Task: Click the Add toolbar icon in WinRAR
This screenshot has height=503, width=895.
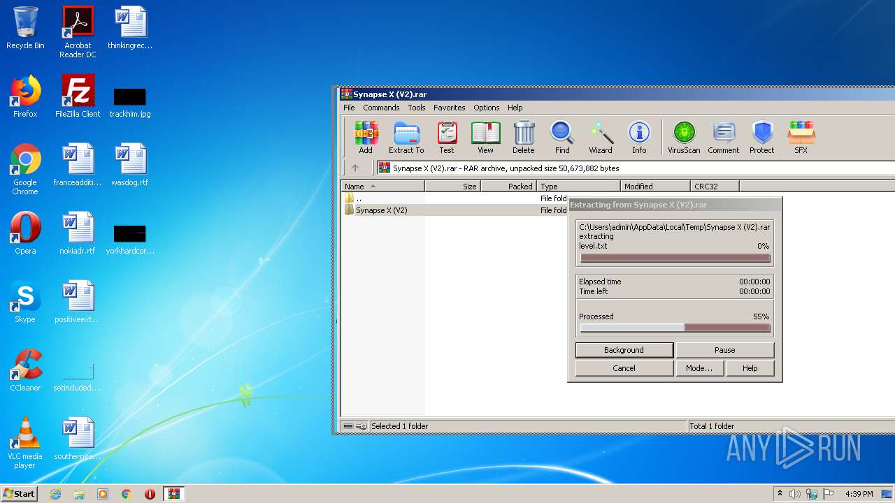Action: tap(366, 137)
